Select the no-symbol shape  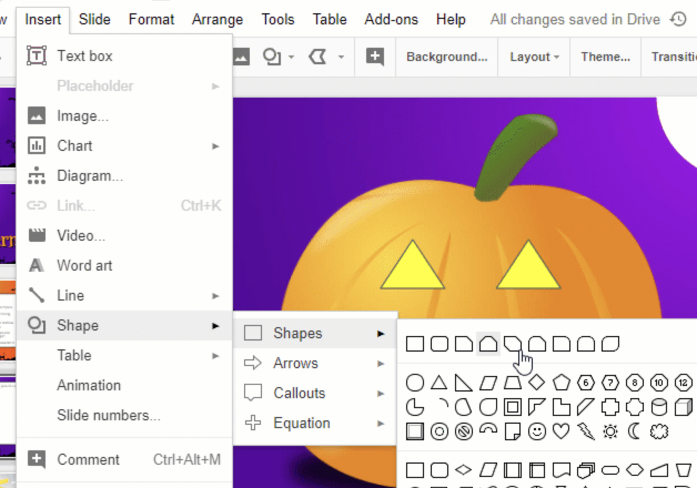[464, 431]
